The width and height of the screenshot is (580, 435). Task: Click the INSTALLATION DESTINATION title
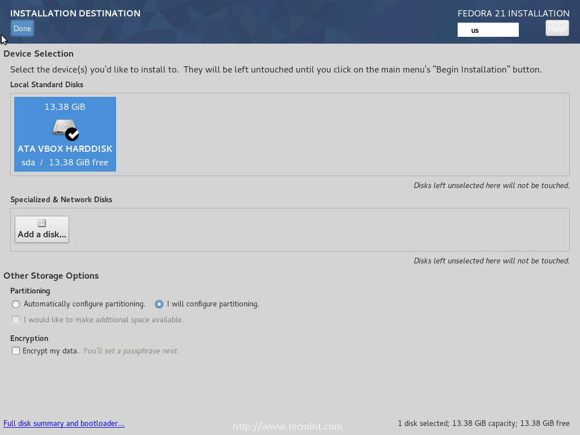(x=75, y=14)
